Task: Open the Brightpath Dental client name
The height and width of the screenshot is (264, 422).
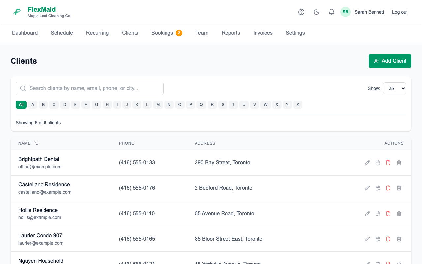Action: [x=39, y=159]
